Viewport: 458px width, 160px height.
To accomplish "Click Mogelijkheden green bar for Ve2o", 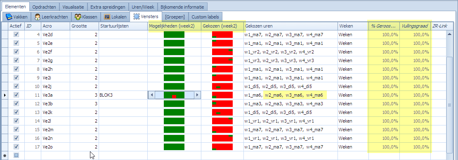I will (174, 146).
